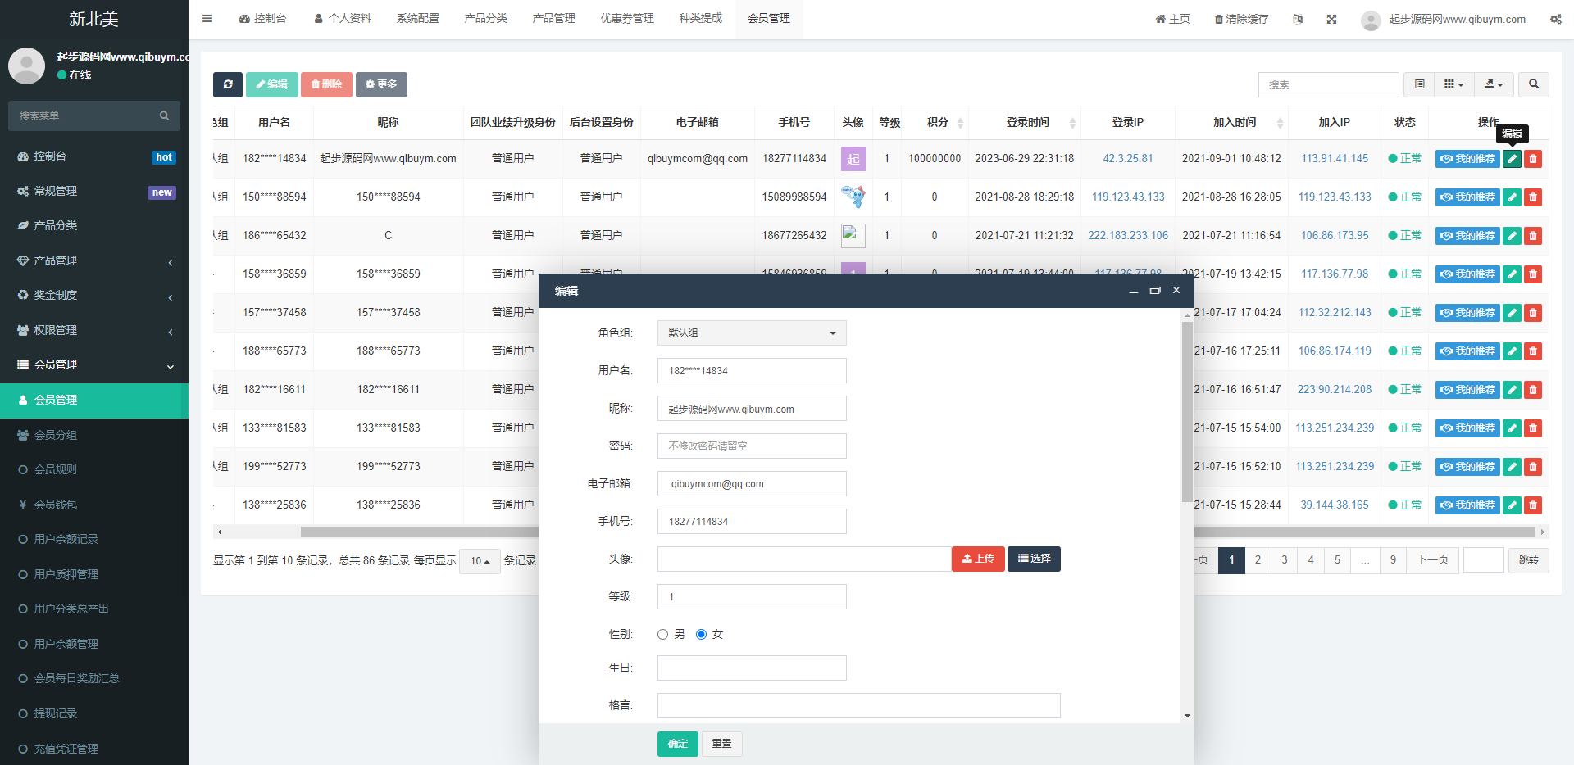Click red delete icon for user 150****88594
Image resolution: width=1574 pixels, height=765 pixels.
(1532, 197)
